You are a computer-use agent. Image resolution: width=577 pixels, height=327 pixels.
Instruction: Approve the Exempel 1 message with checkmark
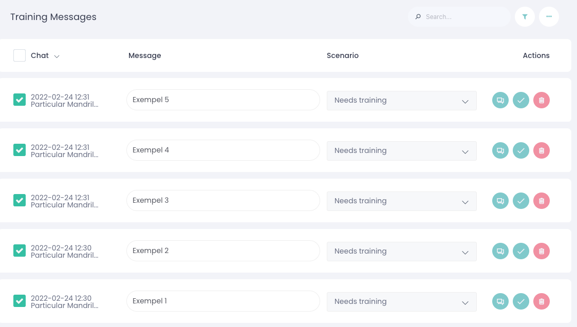521,301
